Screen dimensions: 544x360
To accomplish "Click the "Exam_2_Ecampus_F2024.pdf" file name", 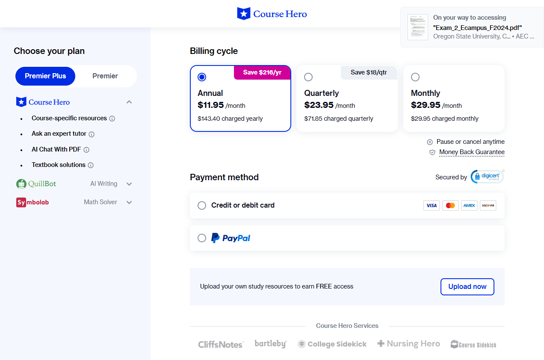I will click(x=478, y=27).
